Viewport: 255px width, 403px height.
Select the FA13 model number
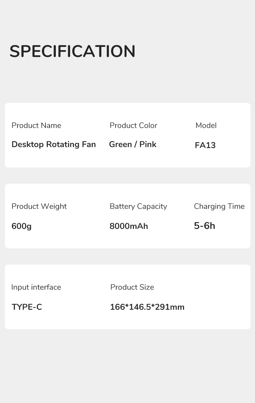click(205, 145)
